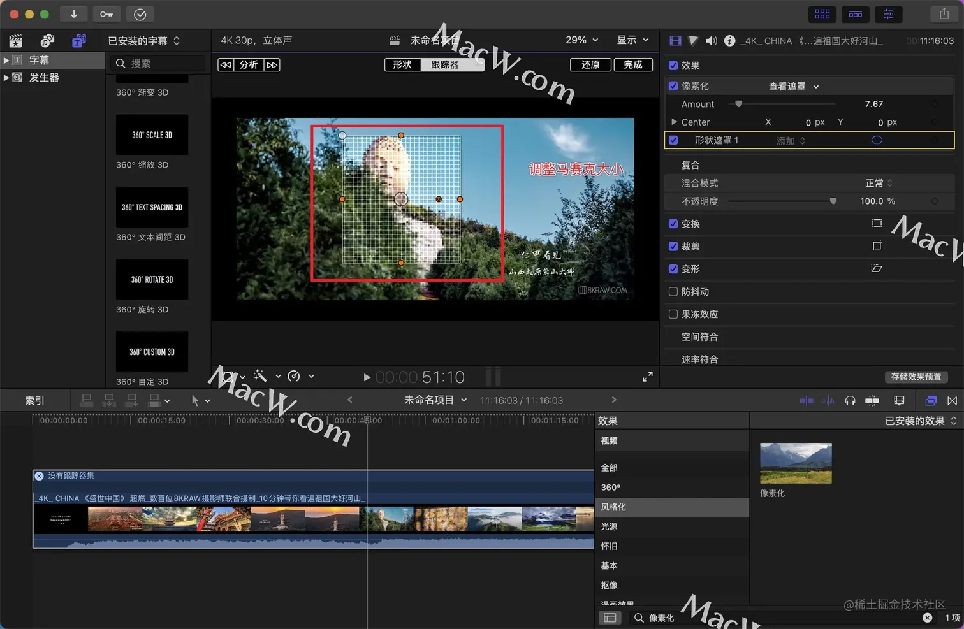Play the viewer clip
This screenshot has width=964, height=629.
[367, 377]
